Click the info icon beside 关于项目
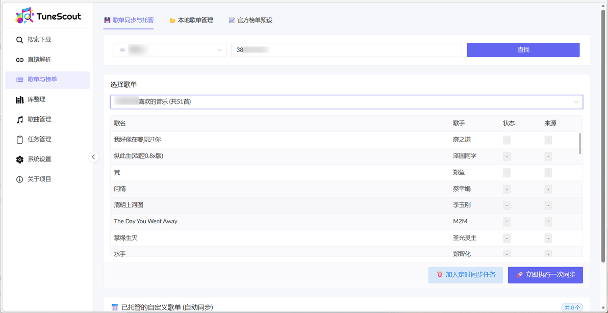Viewport: 608px width, 313px height. (19, 179)
